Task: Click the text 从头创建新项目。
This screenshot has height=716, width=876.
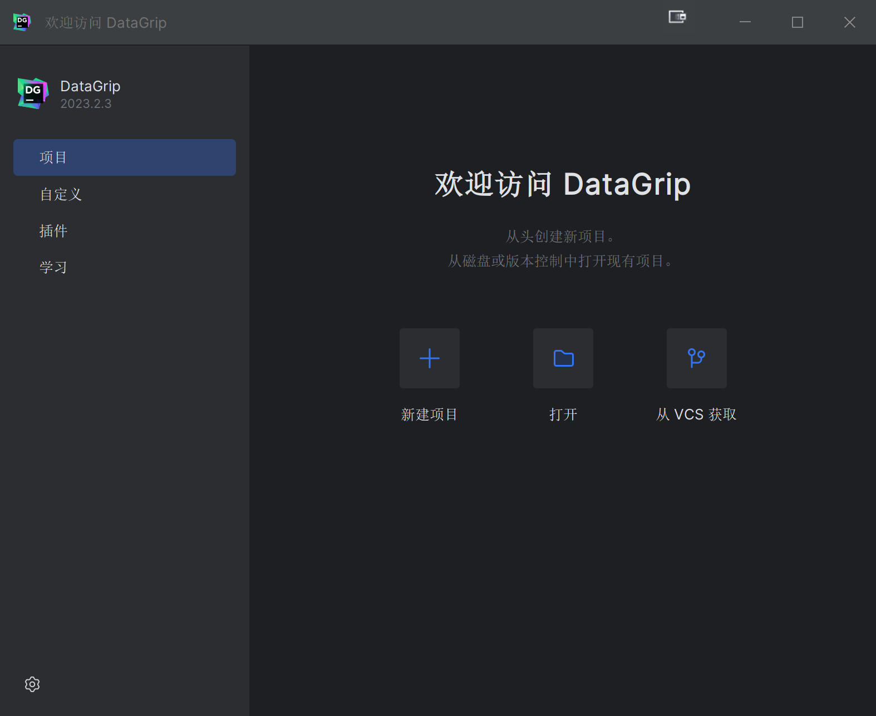Action: point(561,236)
